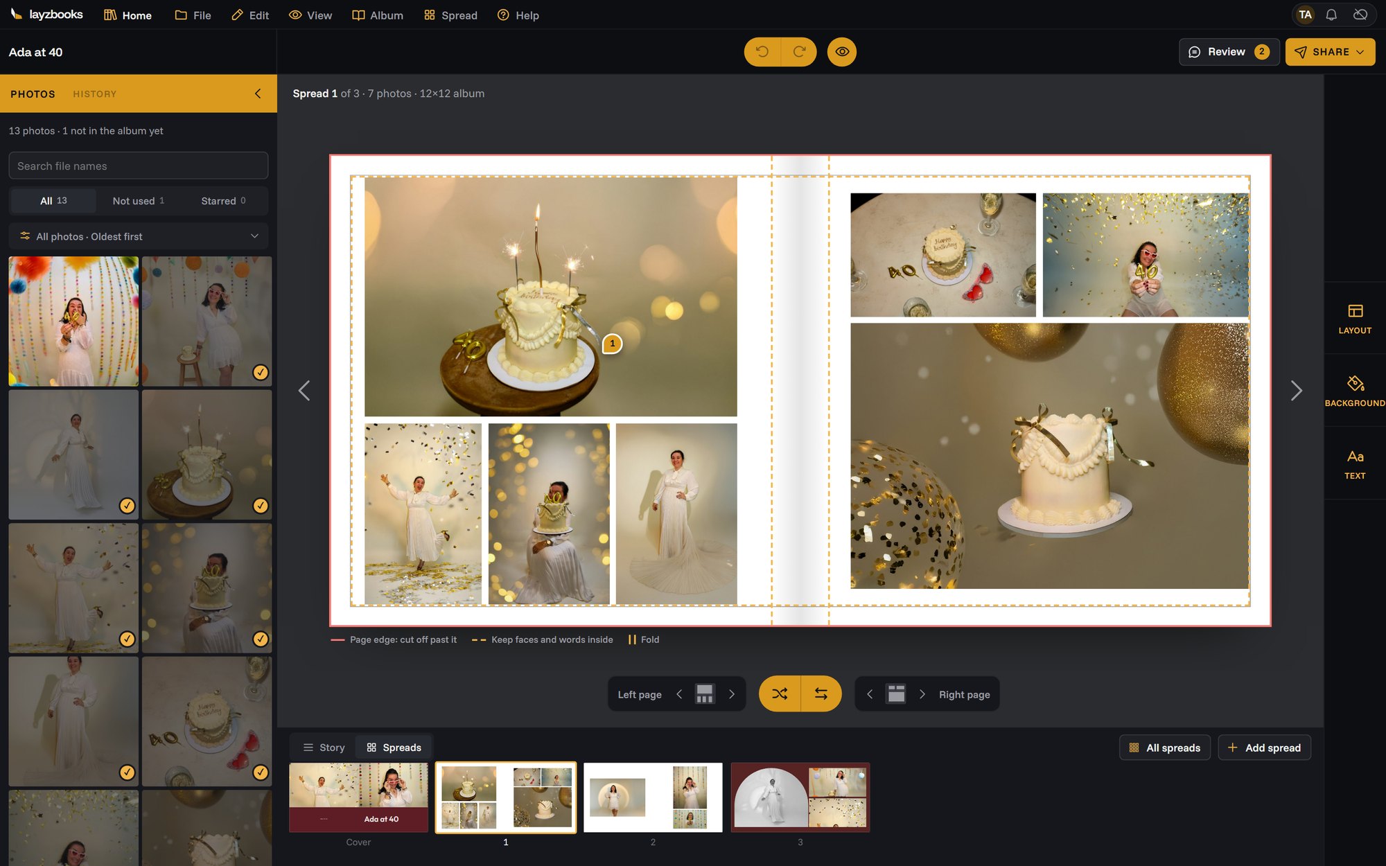Click the layzbooks logo
The height and width of the screenshot is (866, 1386).
pyautogui.click(x=46, y=15)
